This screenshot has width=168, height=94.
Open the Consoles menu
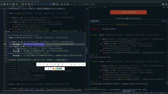pyautogui.click(x=23, y=1)
